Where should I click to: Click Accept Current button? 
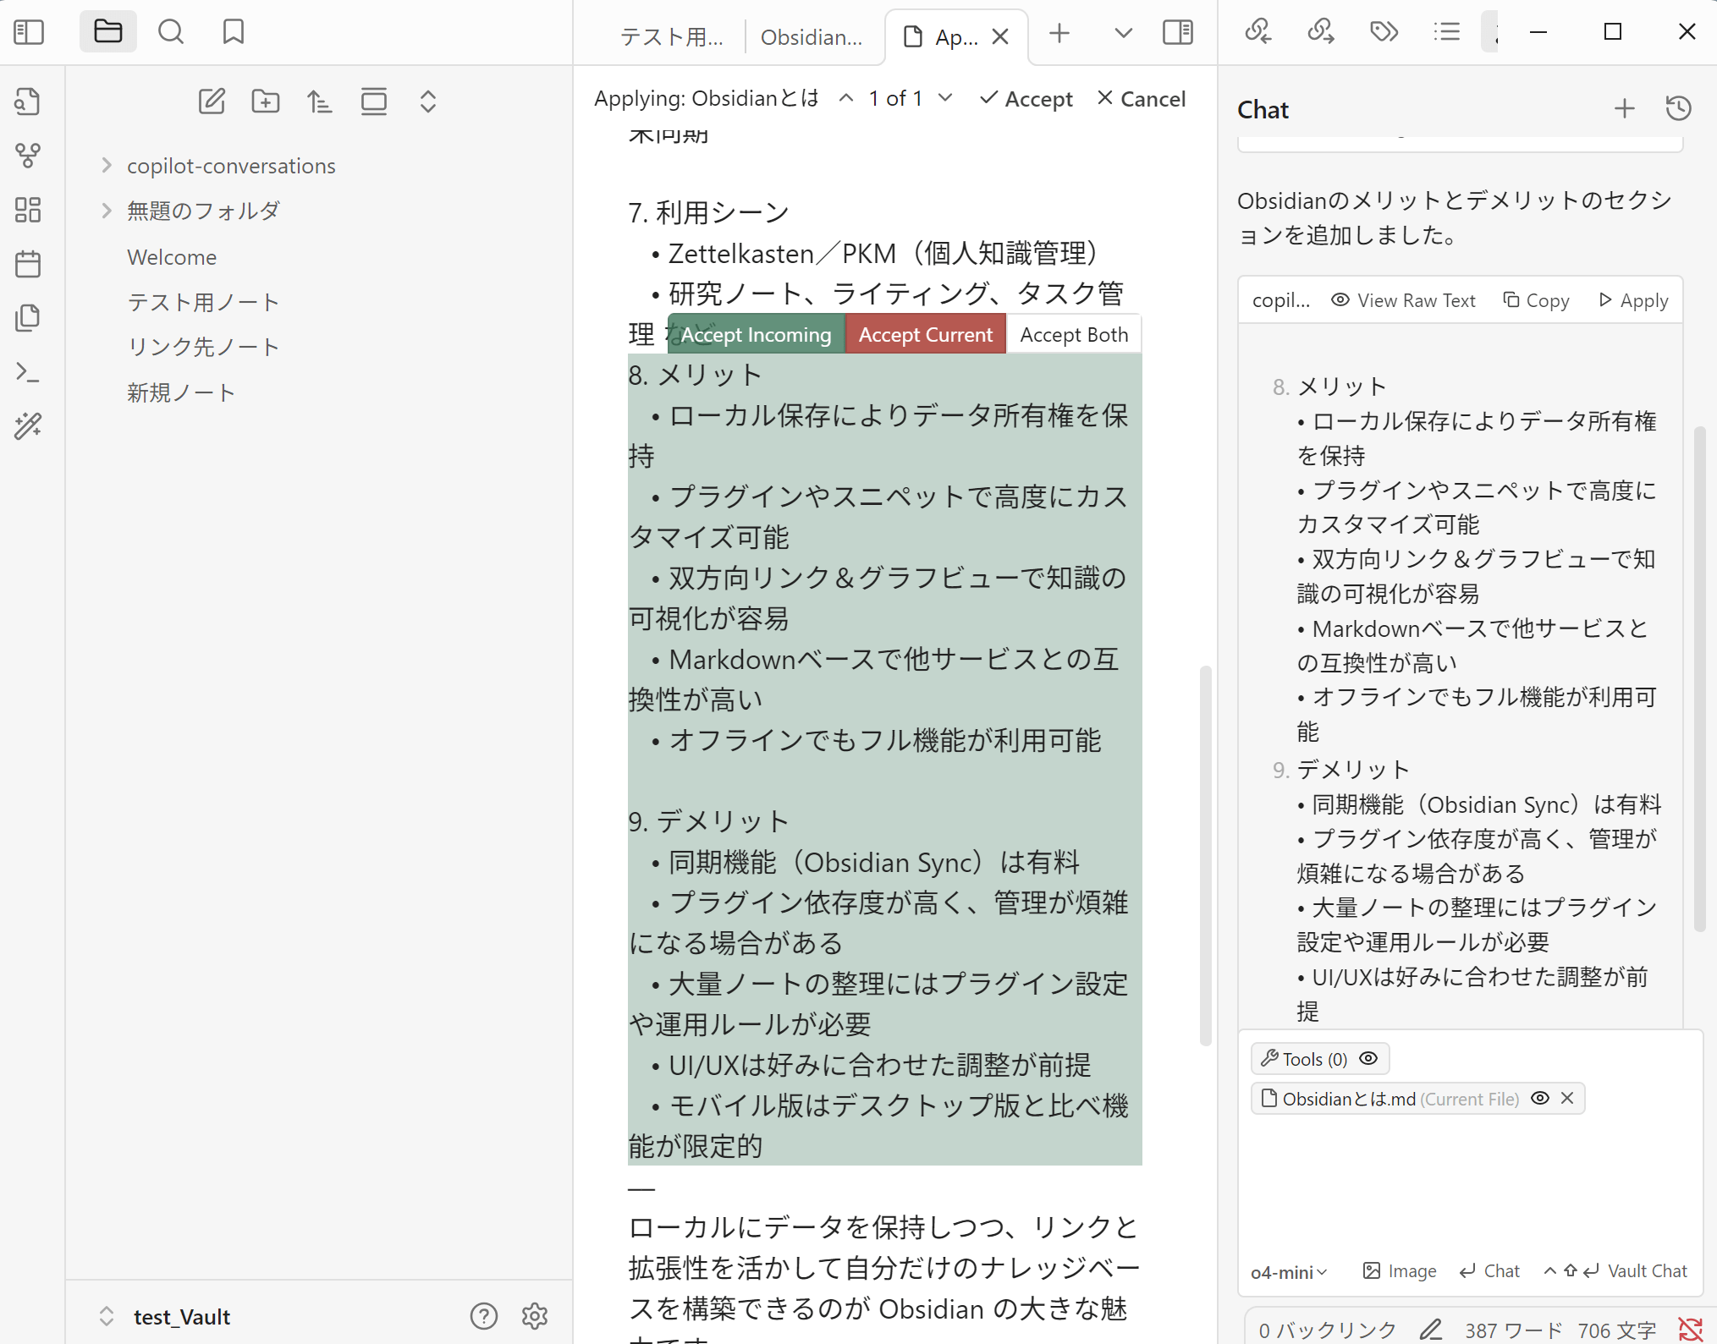(926, 334)
